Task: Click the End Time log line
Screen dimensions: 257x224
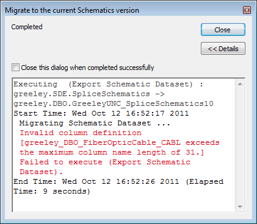Action: [118, 186]
